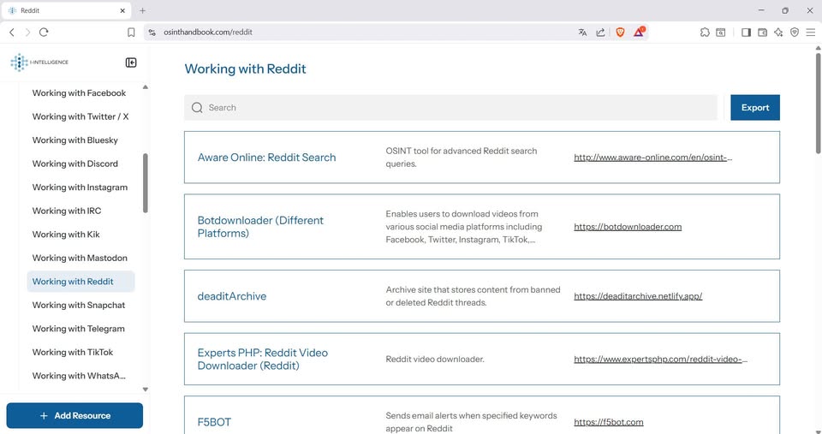This screenshot has height=434, width=822.
Task: Open the Brave Wallet icon
Action: (762, 32)
